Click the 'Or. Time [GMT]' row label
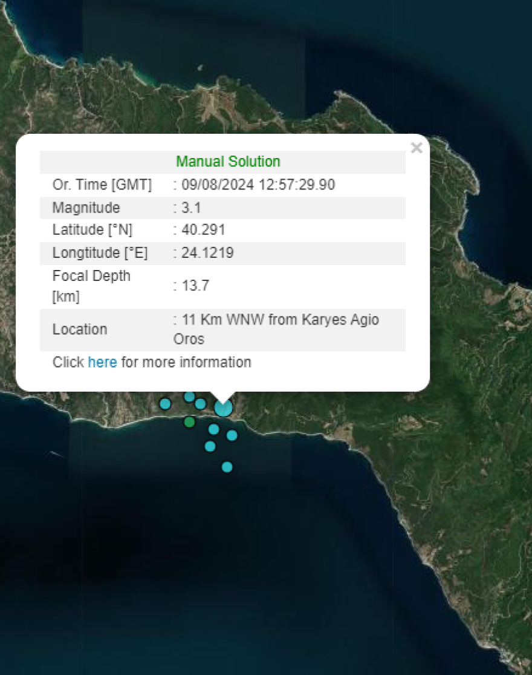The width and height of the screenshot is (532, 675). point(102,185)
